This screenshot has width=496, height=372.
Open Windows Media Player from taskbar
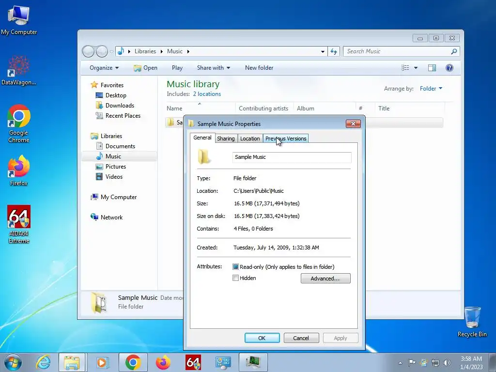[102, 362]
